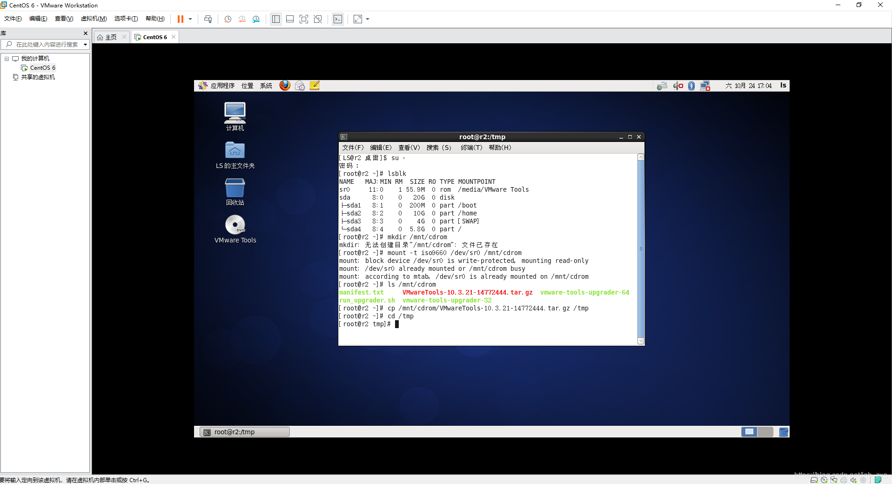Open the terminal 终端(T) menu
Image resolution: width=892 pixels, height=484 pixels.
(x=471, y=148)
